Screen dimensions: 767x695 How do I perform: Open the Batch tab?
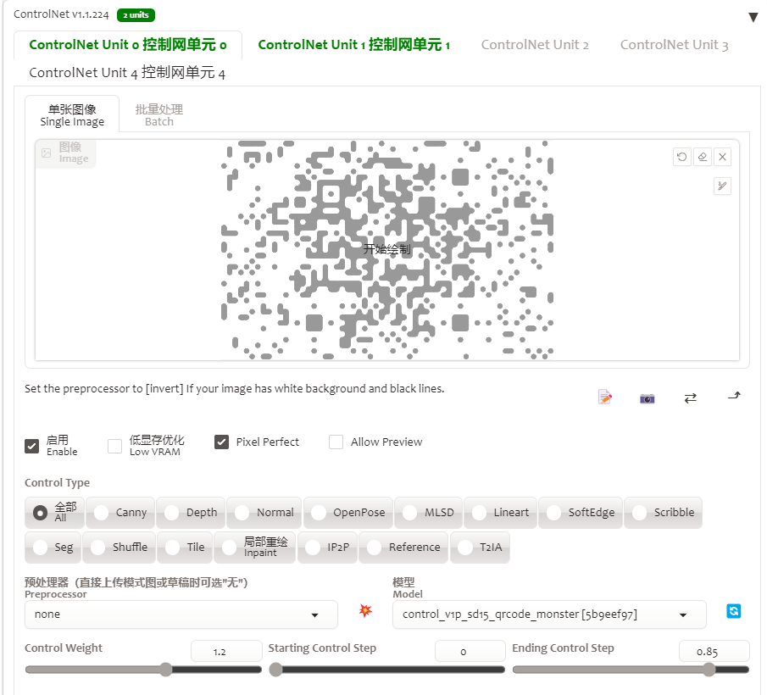coord(159,115)
